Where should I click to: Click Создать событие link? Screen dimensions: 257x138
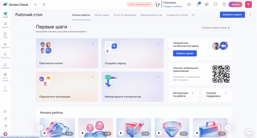173,6
